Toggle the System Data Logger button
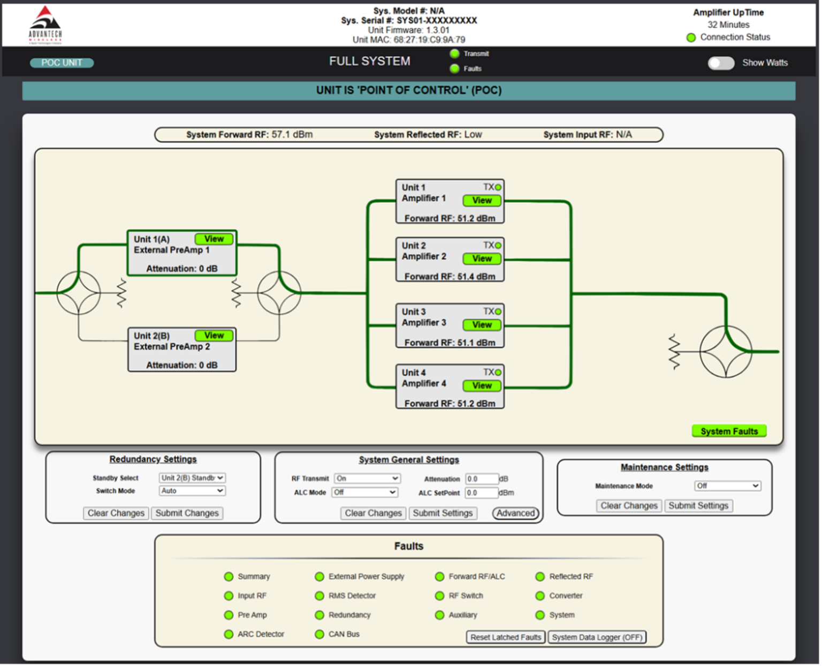The height and width of the screenshot is (666, 822). click(597, 637)
